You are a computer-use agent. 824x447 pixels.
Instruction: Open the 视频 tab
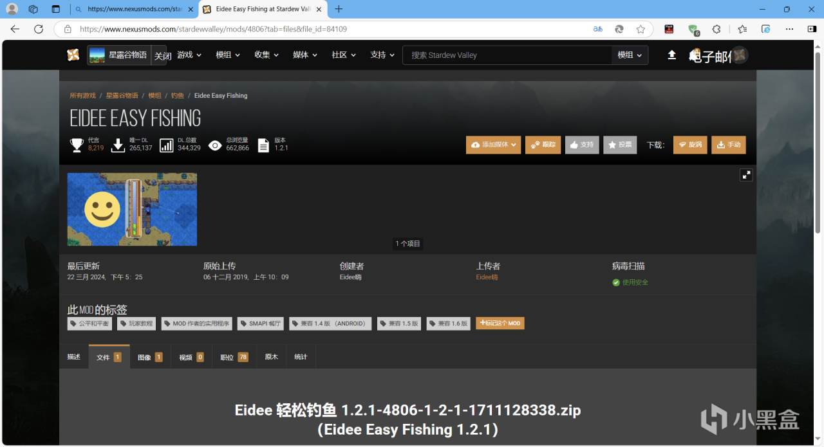point(191,357)
